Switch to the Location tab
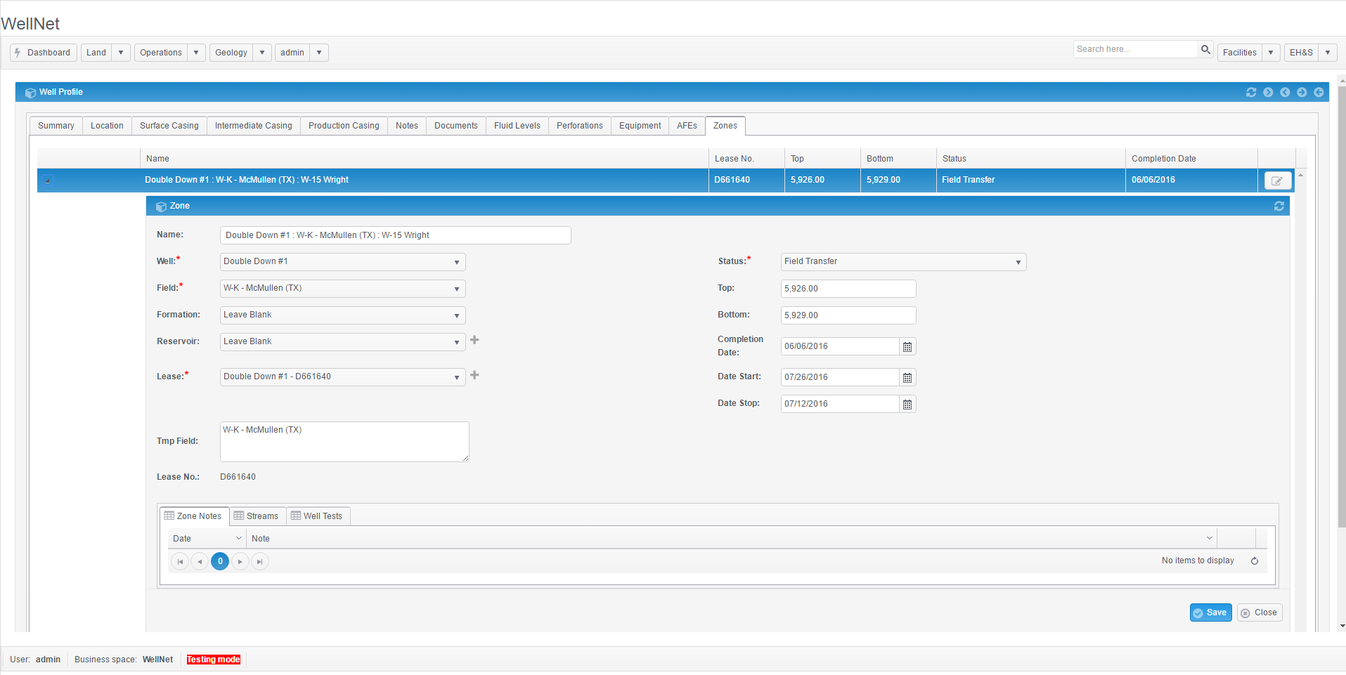1346x675 pixels. (x=107, y=126)
